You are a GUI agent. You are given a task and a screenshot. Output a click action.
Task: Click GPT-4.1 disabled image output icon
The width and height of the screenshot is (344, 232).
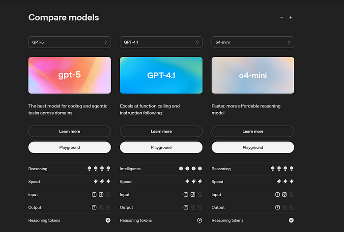(193, 207)
